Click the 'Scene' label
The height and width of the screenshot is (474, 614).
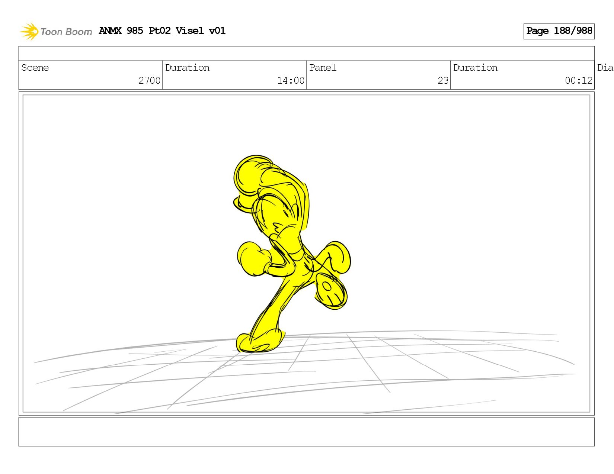tap(35, 68)
